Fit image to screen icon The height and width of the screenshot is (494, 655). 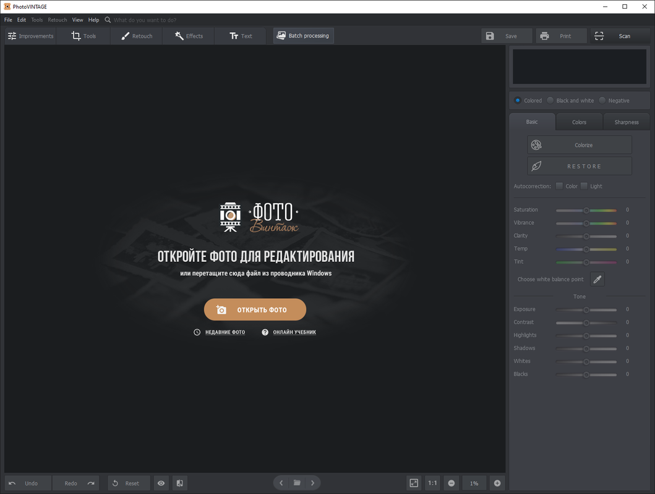pyautogui.click(x=414, y=483)
